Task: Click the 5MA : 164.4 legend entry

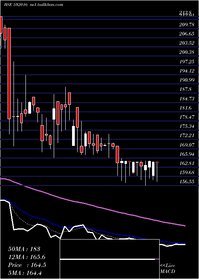Action: pos(25,273)
